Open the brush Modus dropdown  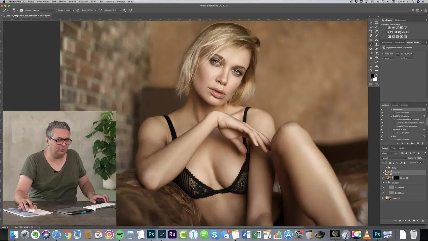[44, 10]
